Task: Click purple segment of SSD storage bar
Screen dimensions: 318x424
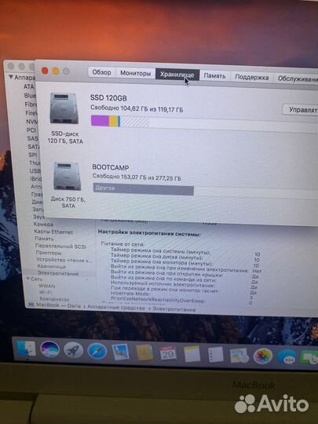Action: [100, 121]
